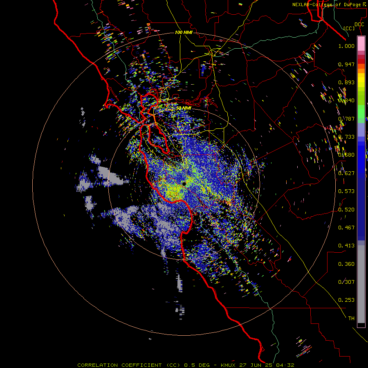Click the 100 NMI range ring label
The height and width of the screenshot is (368, 368).
click(x=184, y=32)
